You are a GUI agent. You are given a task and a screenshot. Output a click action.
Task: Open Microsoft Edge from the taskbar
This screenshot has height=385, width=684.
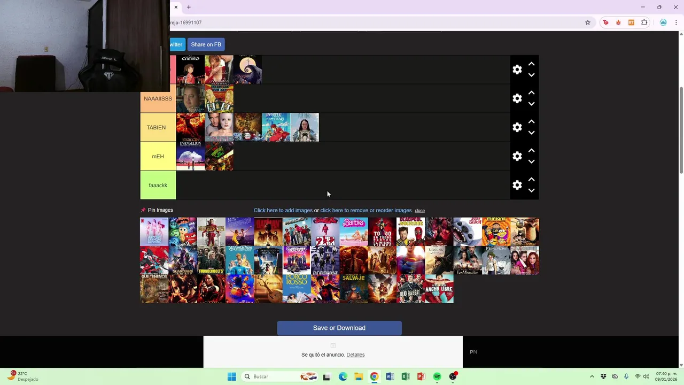click(343, 376)
